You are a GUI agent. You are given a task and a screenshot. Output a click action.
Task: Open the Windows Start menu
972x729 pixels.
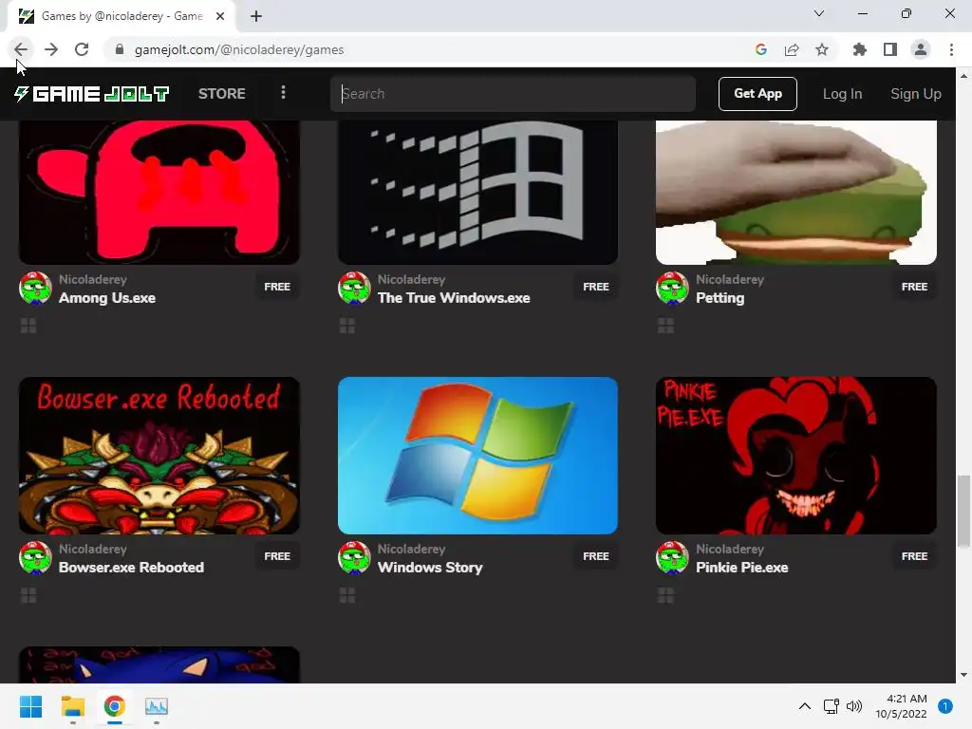[30, 706]
